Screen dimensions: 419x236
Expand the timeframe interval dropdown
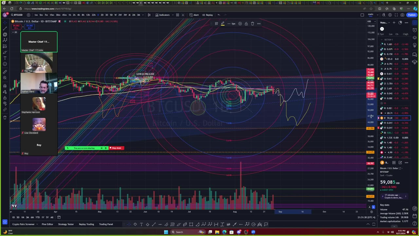click(143, 15)
